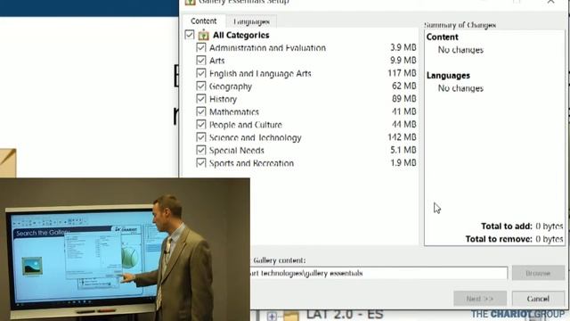
Task: Click the 'LAT 2.0 - ES' folder icon
Action: (x=291, y=316)
